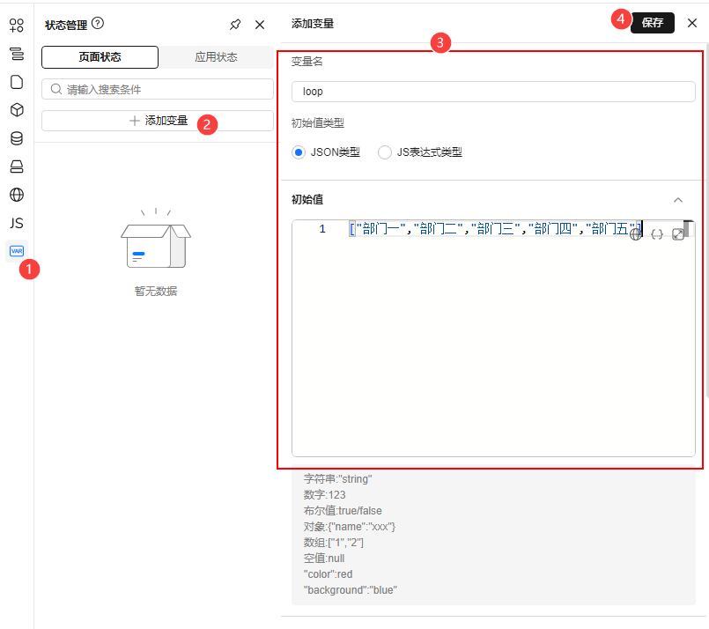This screenshot has width=709, height=629.
Task: Switch to the 应用状态 tab
Action: click(x=216, y=57)
